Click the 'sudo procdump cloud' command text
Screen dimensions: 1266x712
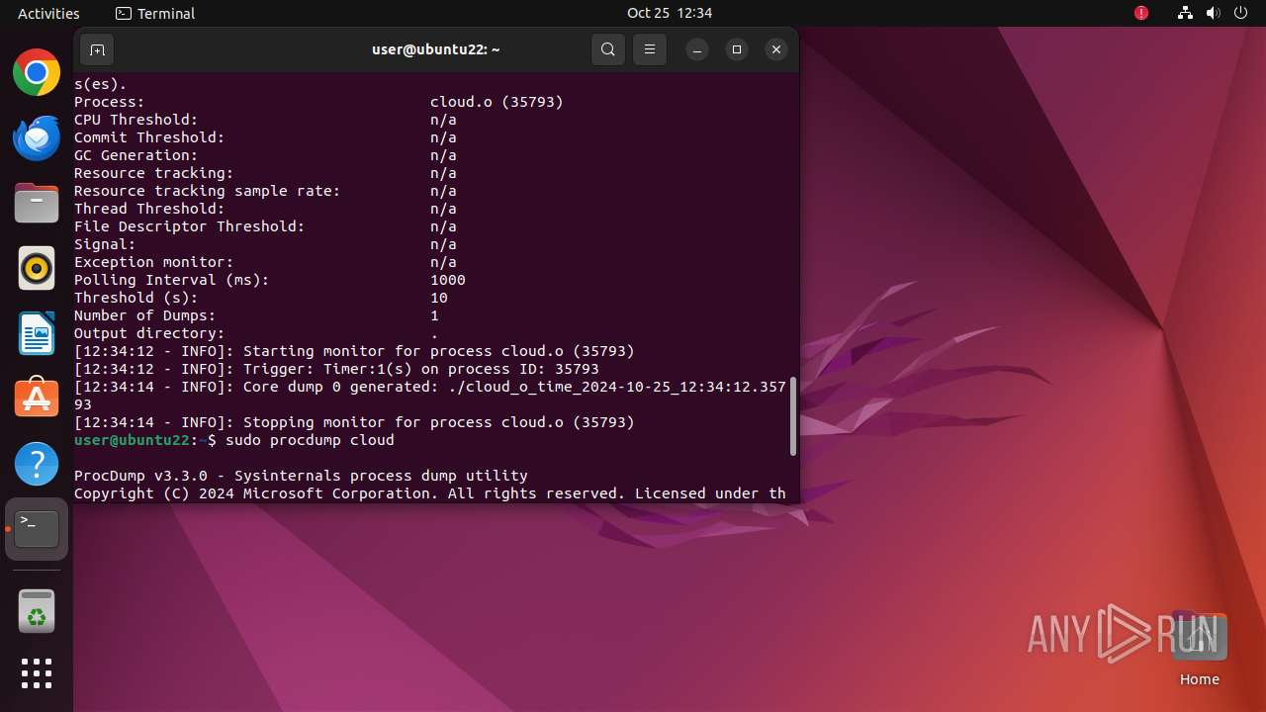click(x=310, y=440)
